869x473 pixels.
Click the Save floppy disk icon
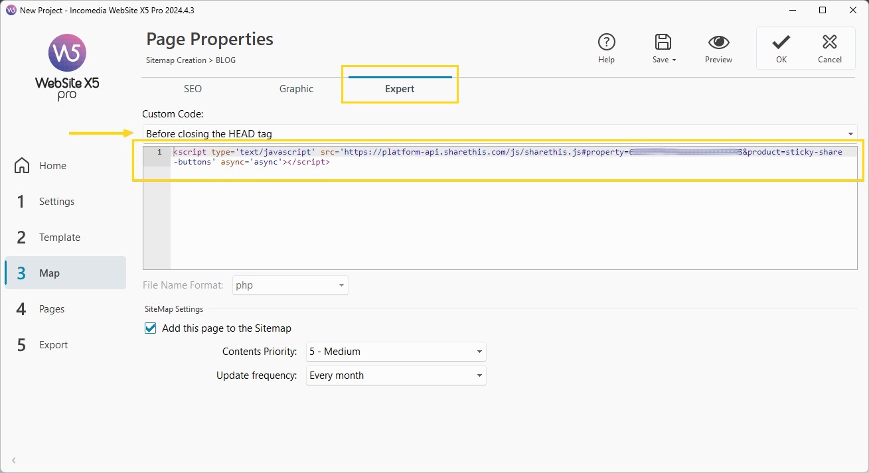click(x=663, y=42)
